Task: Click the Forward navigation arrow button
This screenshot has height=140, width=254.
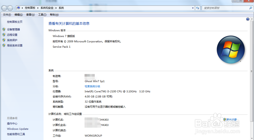Action: (x=10, y=8)
